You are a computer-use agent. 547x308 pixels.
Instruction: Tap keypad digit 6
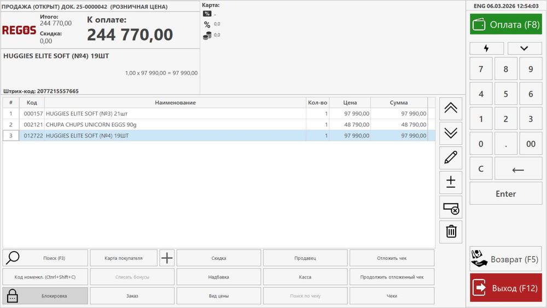tap(531, 94)
